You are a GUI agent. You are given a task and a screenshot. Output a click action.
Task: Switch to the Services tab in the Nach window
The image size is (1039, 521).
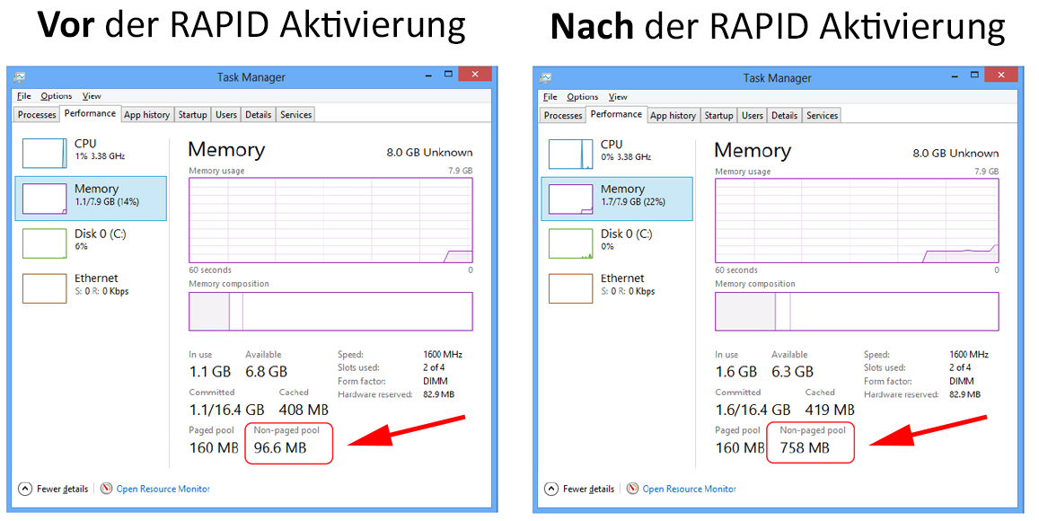pos(822,115)
